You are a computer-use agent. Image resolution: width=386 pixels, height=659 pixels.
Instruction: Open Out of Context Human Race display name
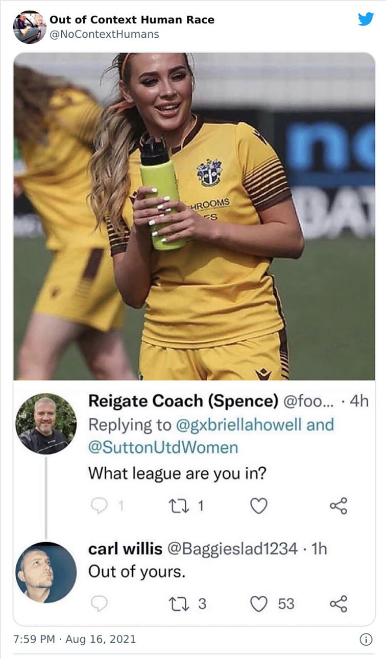(x=132, y=20)
